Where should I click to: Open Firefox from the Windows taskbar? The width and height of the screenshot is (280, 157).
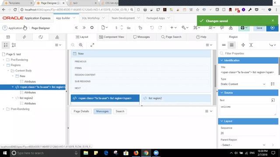(x=136, y=153)
